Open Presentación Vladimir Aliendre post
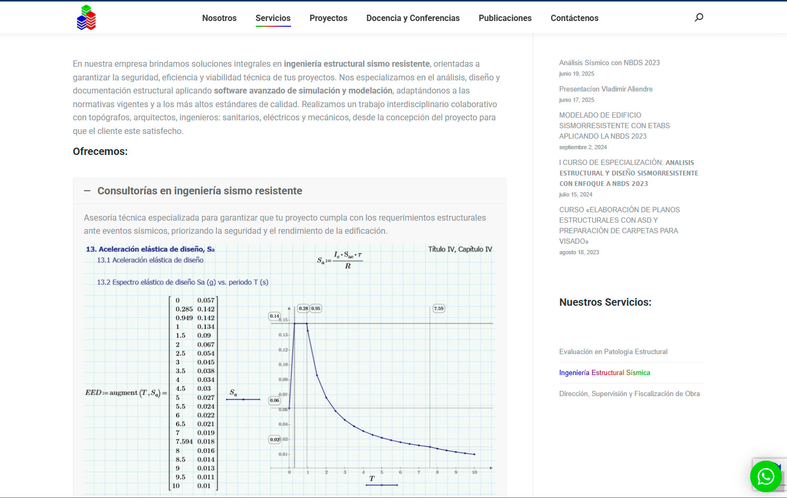 pyautogui.click(x=605, y=89)
